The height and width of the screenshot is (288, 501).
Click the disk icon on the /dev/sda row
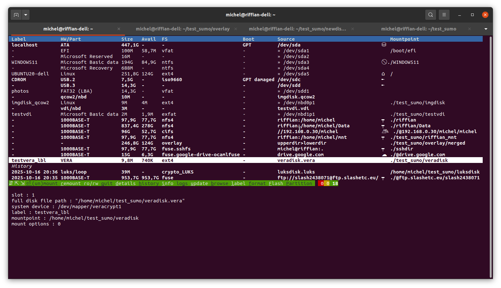(384, 45)
